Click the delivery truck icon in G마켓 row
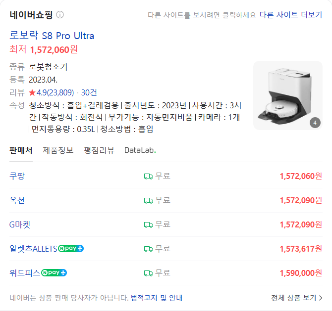Screen dimensions: 332x311 148,224
